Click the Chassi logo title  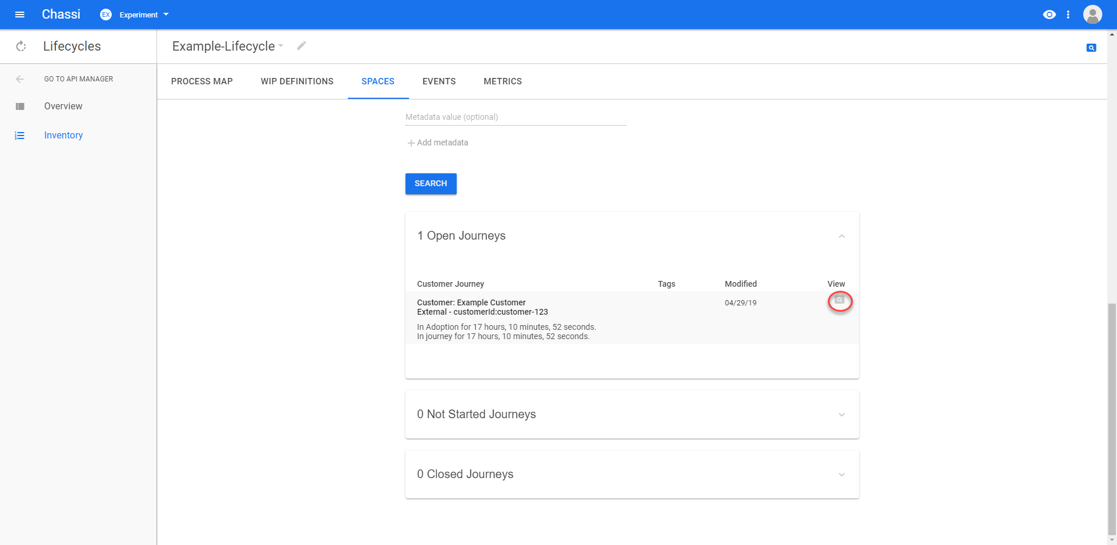click(x=61, y=15)
